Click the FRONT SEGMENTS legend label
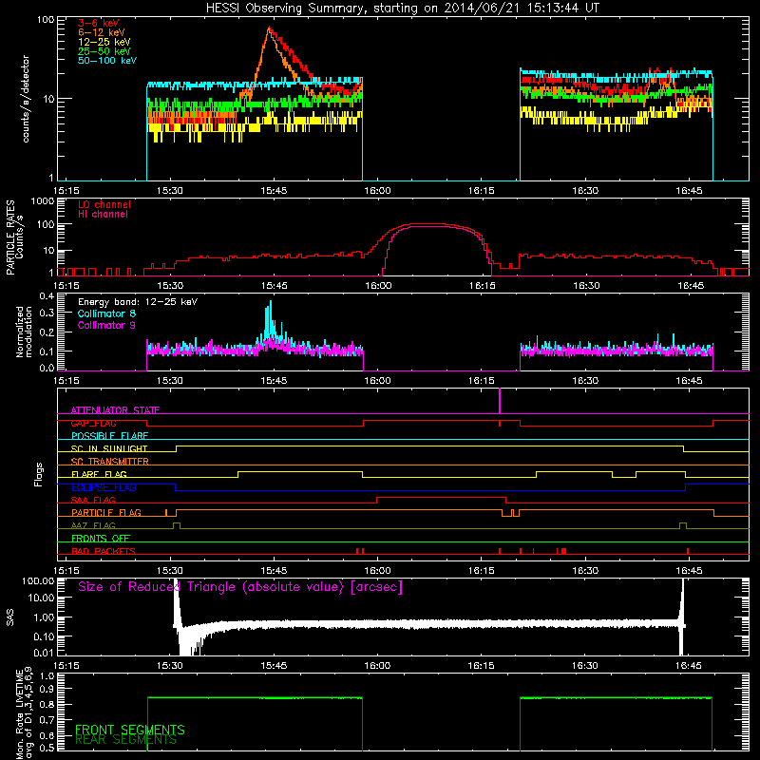This screenshot has height=760, width=760. 130,730
